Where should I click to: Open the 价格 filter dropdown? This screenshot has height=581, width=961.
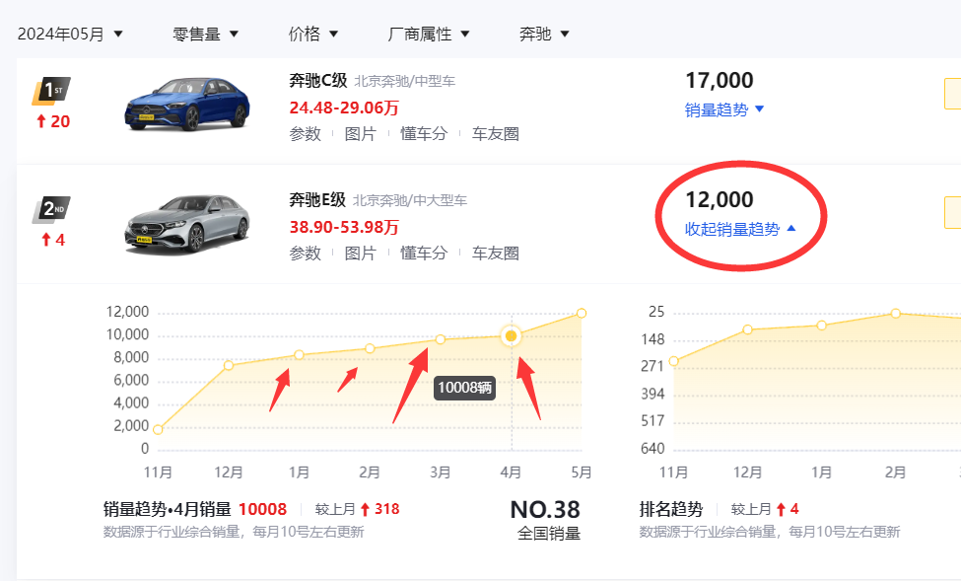click(312, 34)
